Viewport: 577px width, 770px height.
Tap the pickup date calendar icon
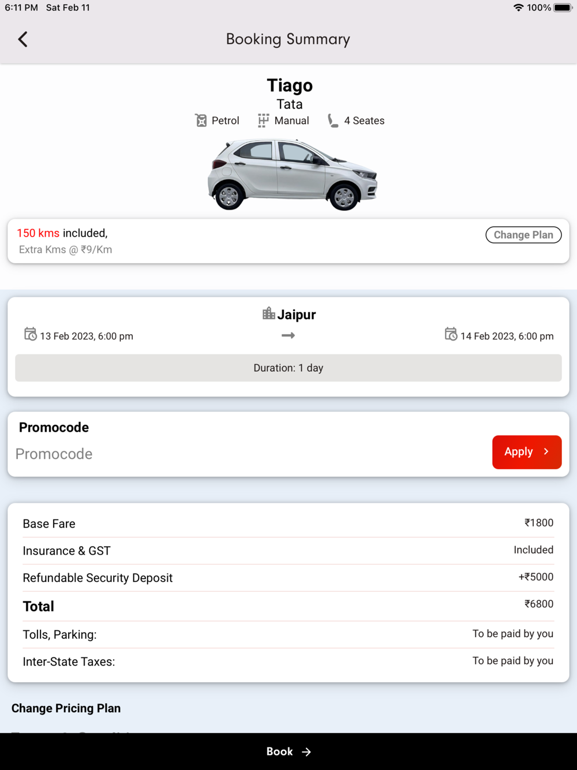click(x=30, y=334)
